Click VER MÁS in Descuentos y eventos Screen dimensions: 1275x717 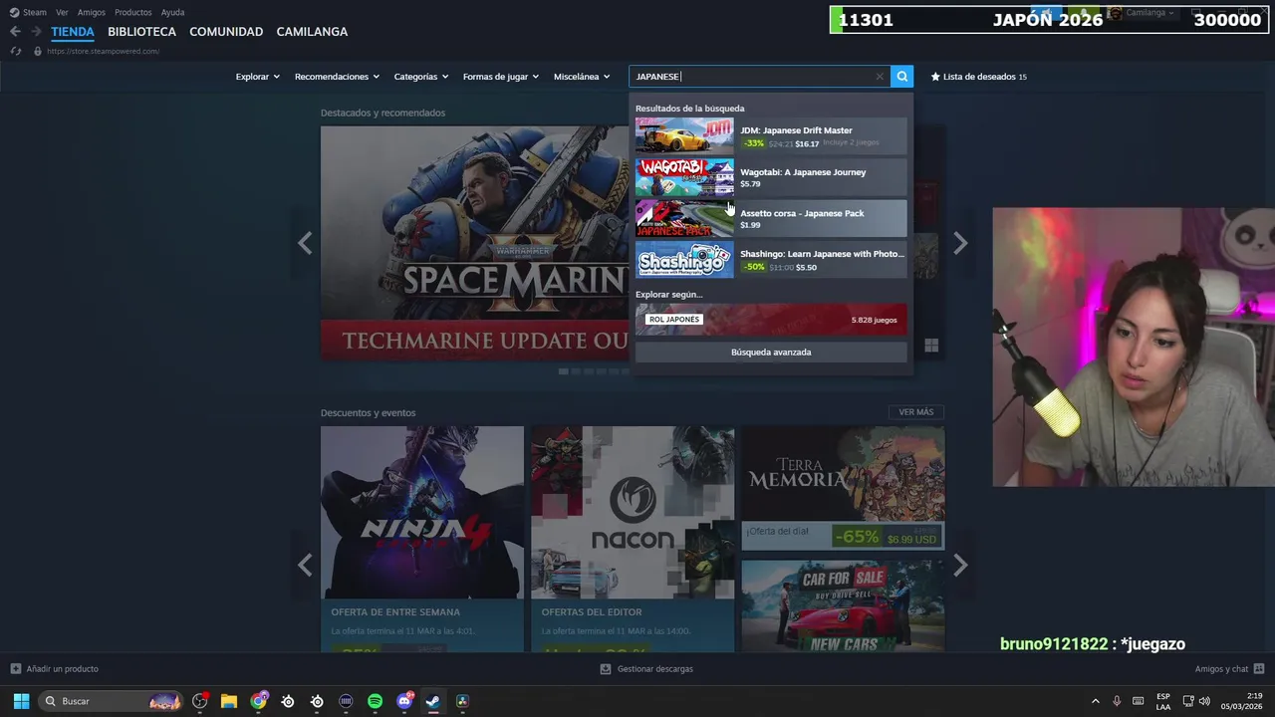[x=916, y=412]
